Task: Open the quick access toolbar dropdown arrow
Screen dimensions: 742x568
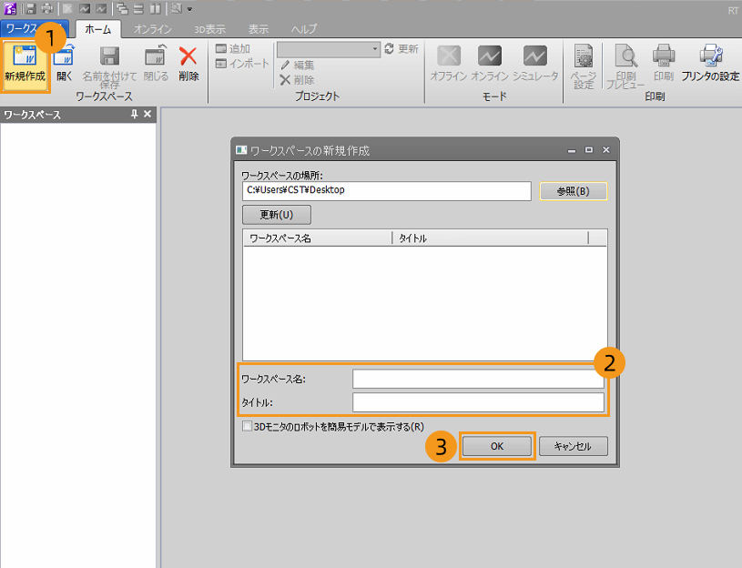Action: coord(189,9)
